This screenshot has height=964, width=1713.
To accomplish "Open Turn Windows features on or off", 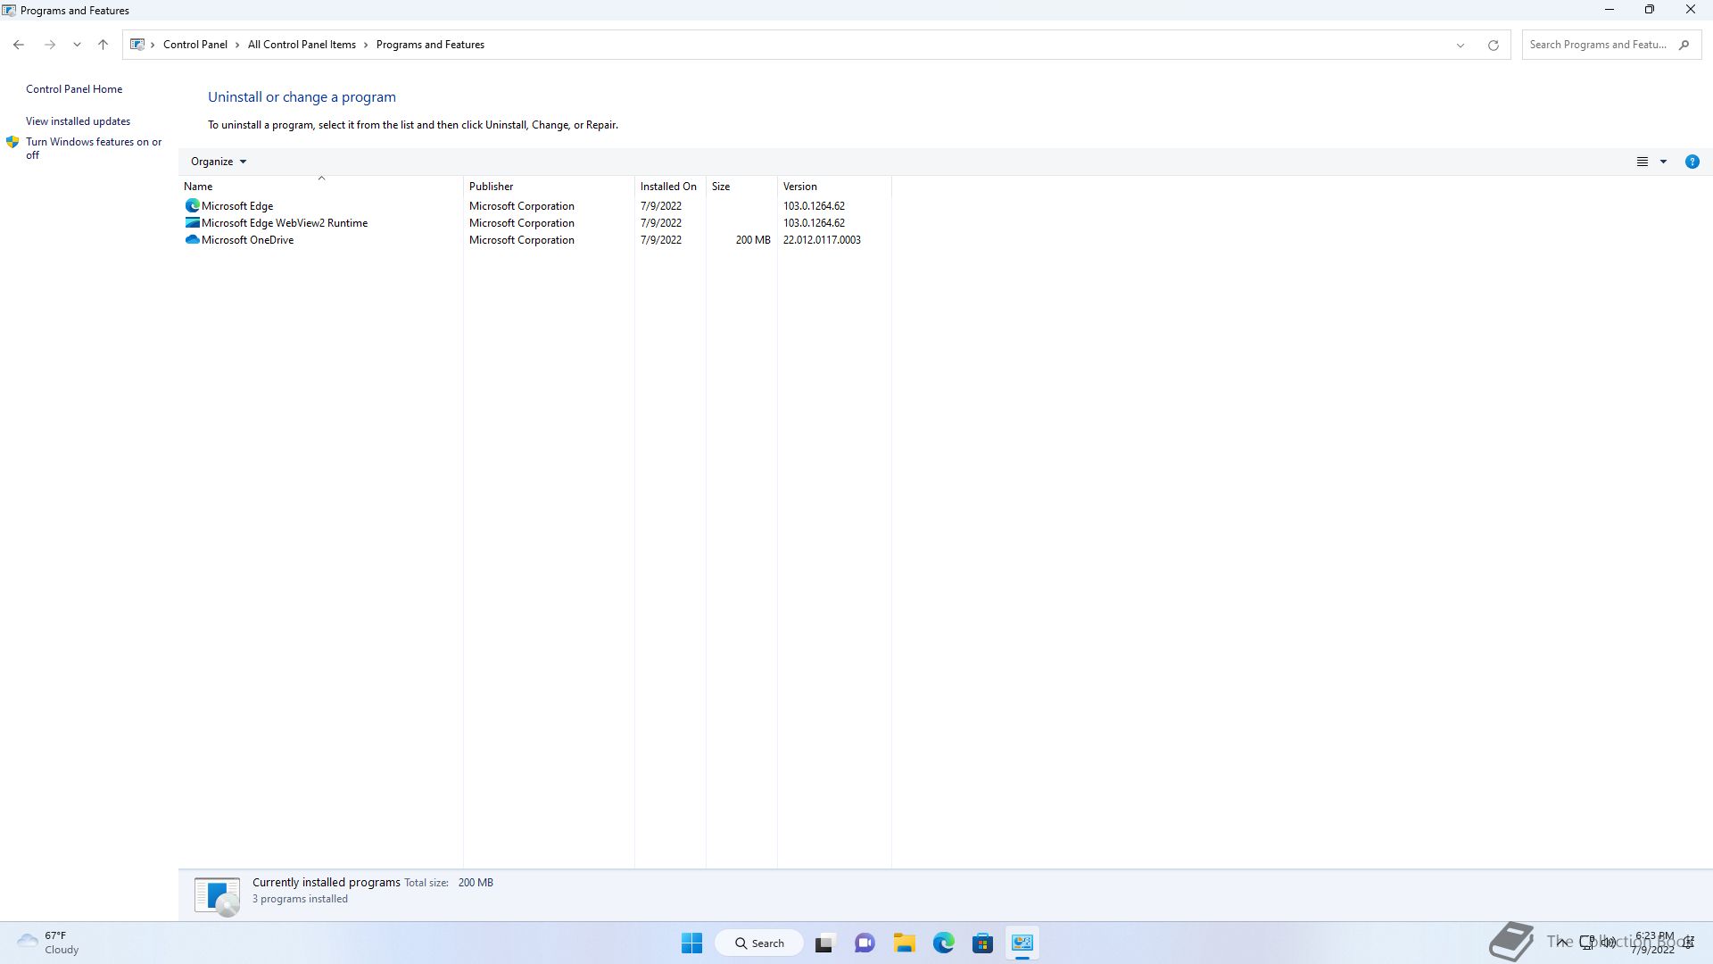I will 94,148.
